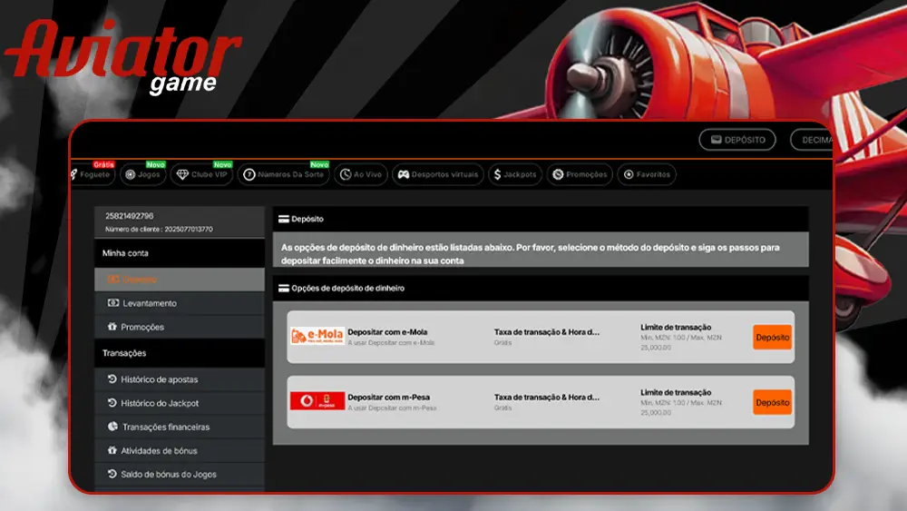Go to the Ao Vivo section
This screenshot has height=511, width=907.
pos(359,174)
